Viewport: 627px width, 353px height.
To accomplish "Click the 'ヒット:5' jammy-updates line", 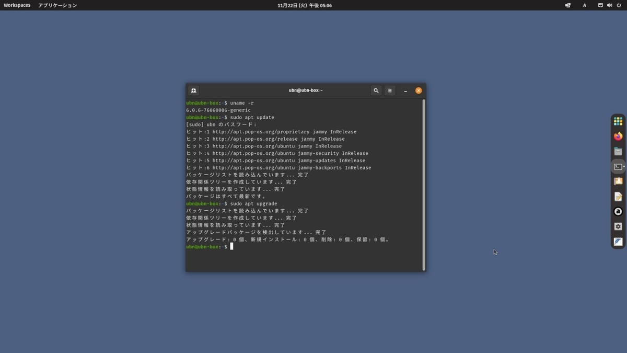I will click(276, 161).
